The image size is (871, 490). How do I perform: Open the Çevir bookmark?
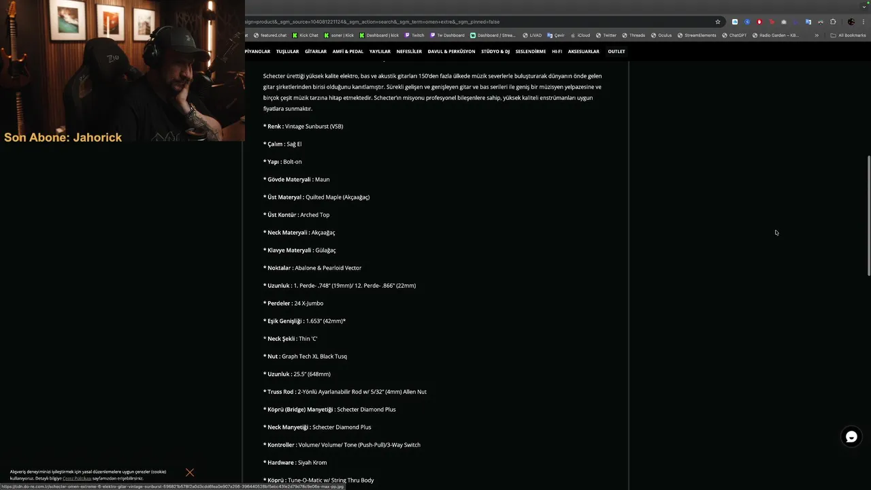pyautogui.click(x=556, y=35)
